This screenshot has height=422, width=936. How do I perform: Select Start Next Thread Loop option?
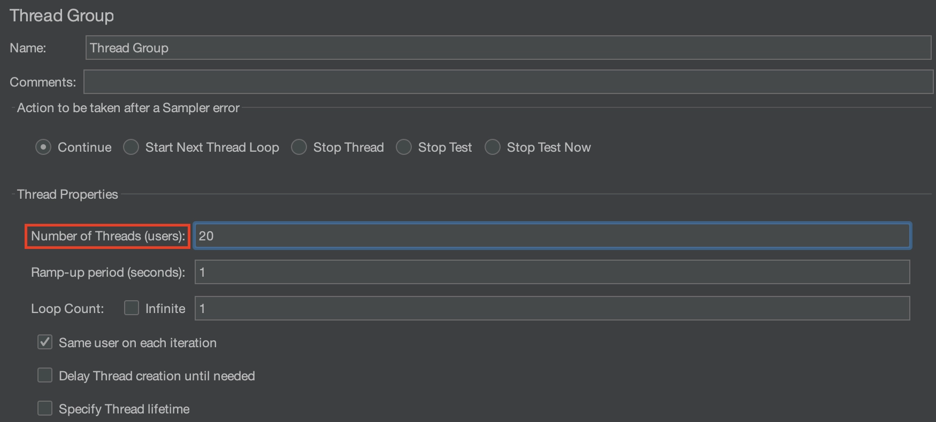pos(131,147)
